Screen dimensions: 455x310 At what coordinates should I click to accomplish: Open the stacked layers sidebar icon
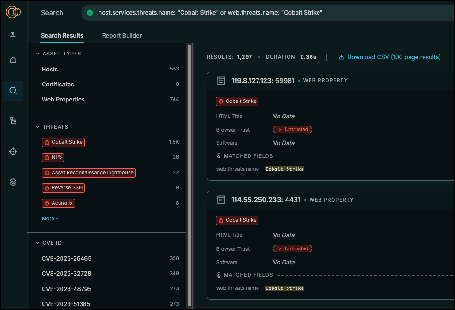[x=13, y=182]
